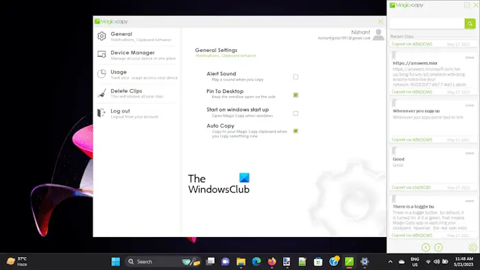Click the General gear icon

101,36
